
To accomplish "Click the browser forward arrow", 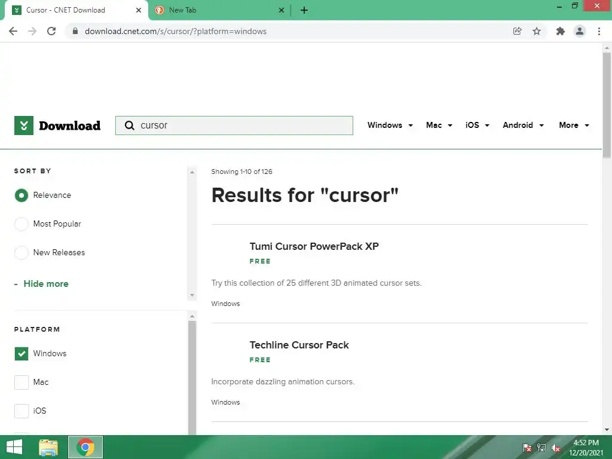I will coord(32,31).
